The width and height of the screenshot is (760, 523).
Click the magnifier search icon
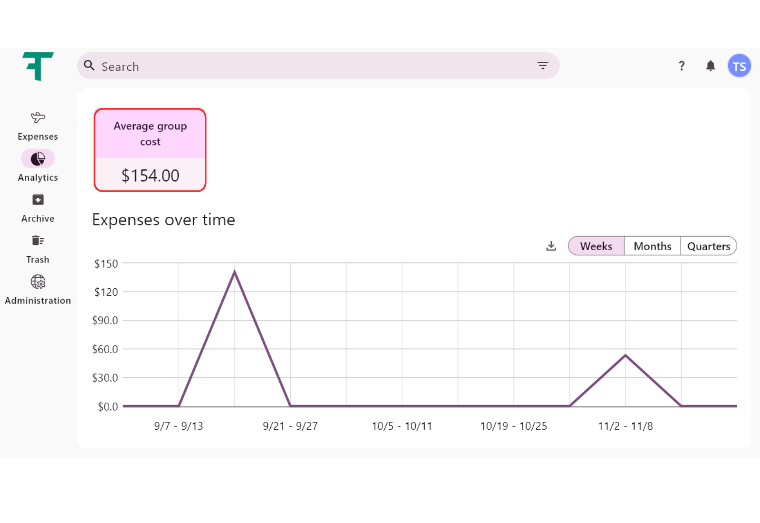[x=89, y=66]
